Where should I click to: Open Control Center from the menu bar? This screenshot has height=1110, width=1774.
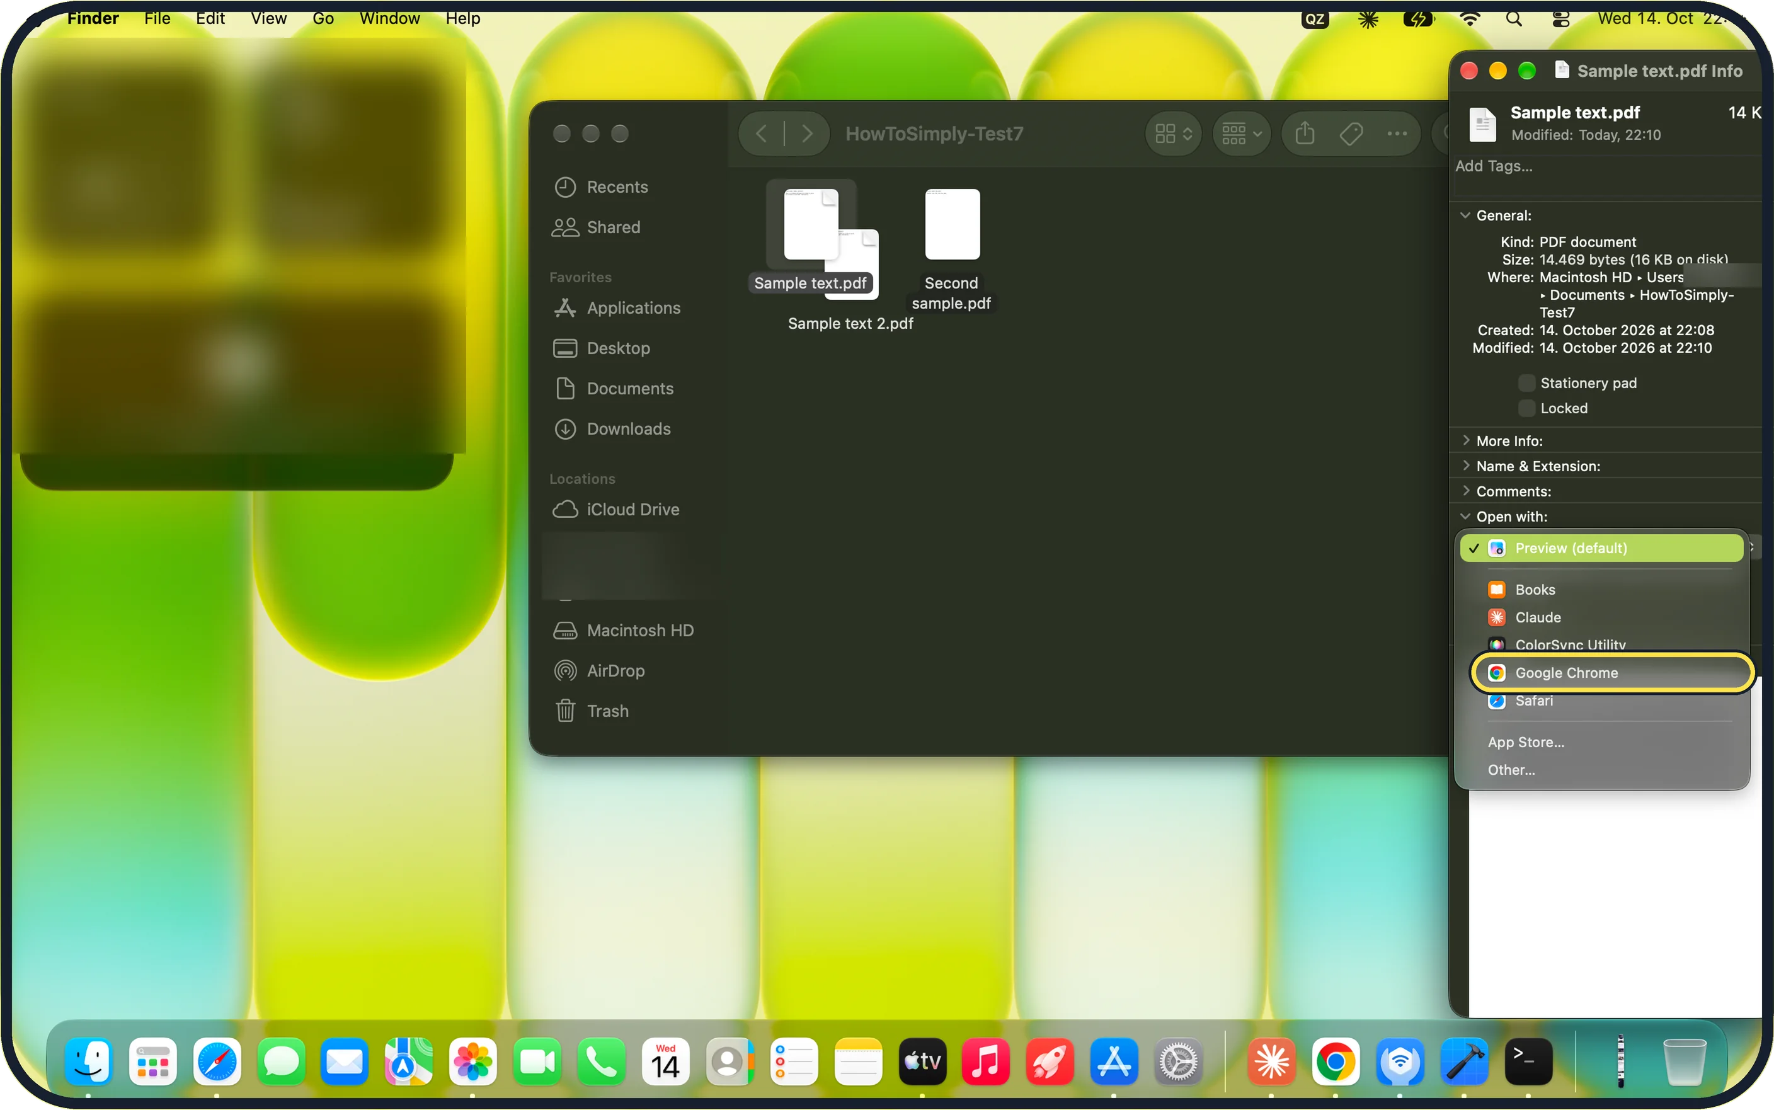pos(1560,19)
